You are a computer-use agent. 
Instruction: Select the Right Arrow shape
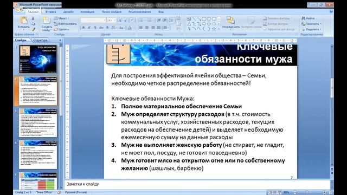pos(204,24)
